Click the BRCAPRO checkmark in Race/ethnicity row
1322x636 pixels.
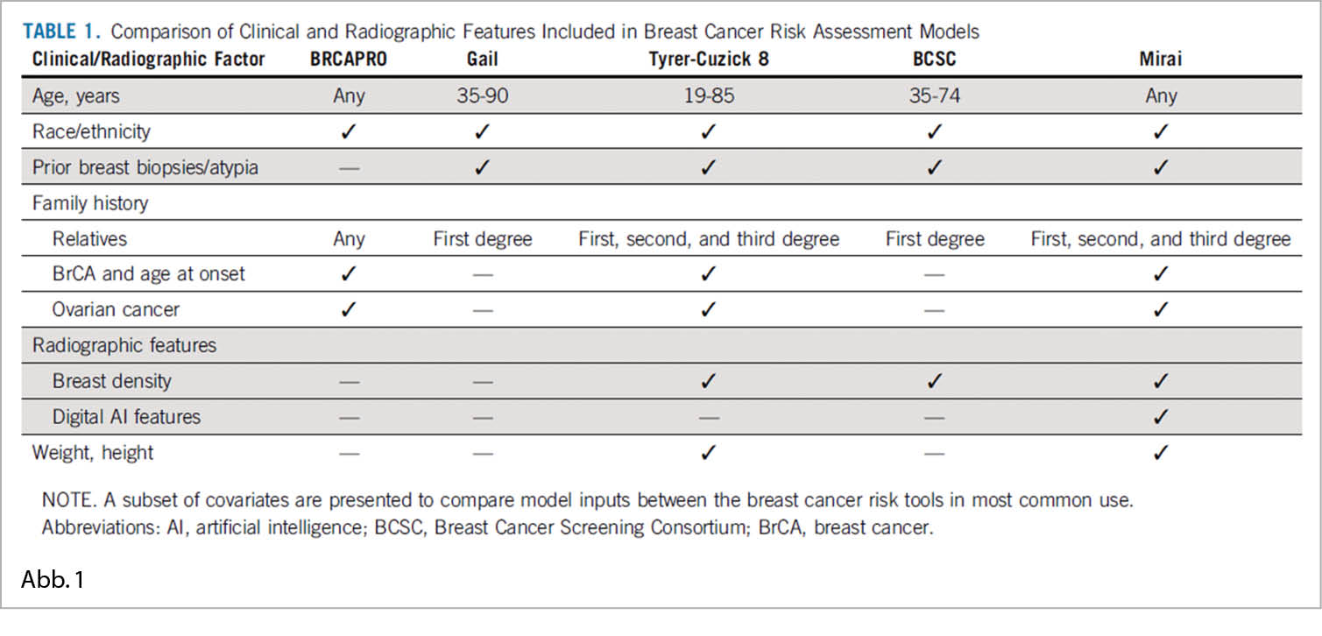pyautogui.click(x=348, y=131)
